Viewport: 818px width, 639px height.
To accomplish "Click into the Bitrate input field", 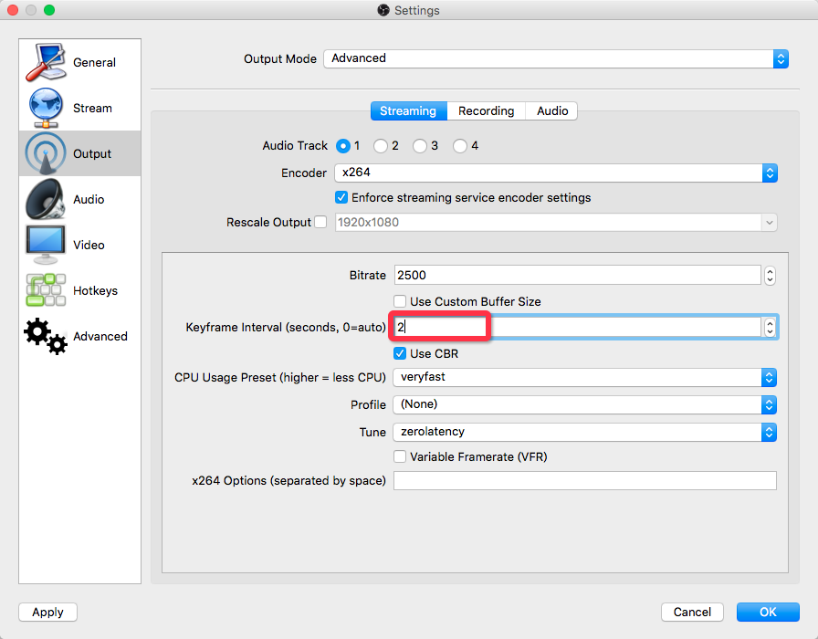I will (578, 276).
